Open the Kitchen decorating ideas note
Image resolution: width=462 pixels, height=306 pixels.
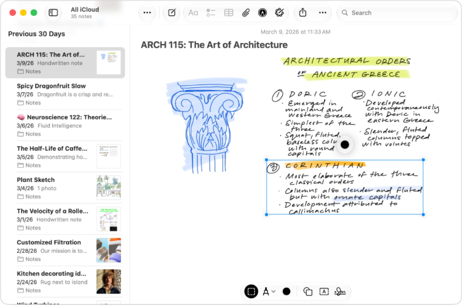[x=65, y=282]
